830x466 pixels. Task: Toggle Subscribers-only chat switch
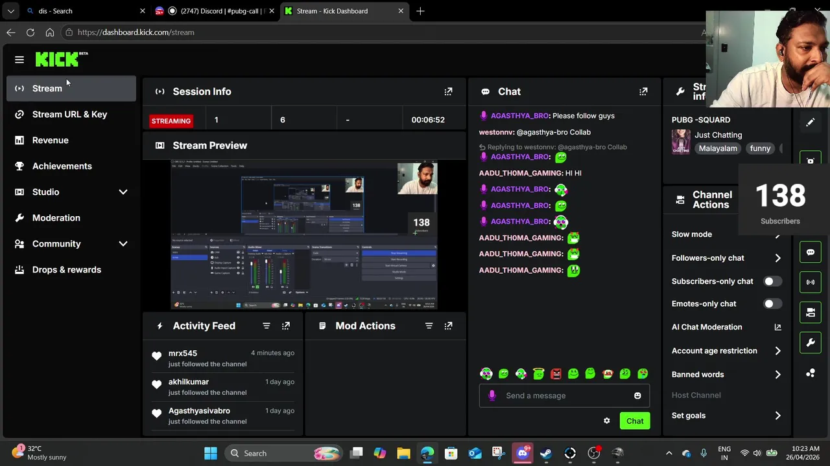pos(772,282)
